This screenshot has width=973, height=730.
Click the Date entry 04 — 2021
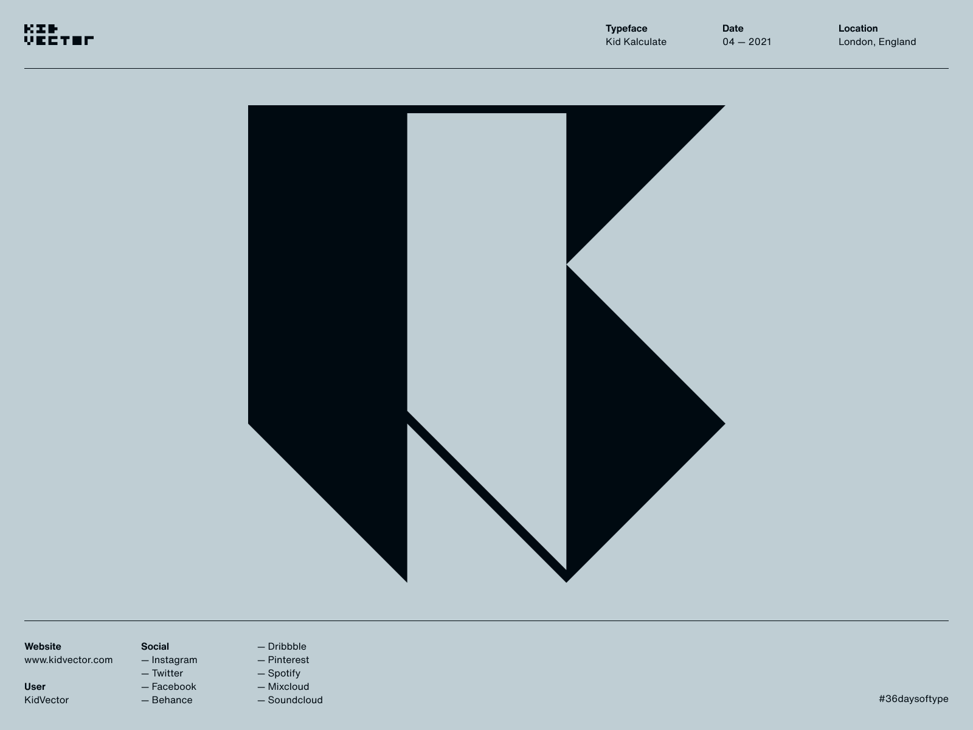click(x=746, y=41)
